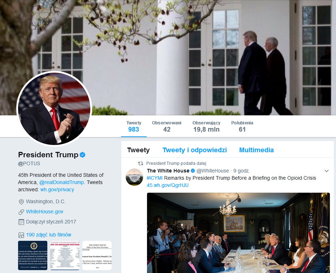Viewport: 336px width, 273px height.
Task: Click the location pin icon by Washington, D.C.
Action: 21,202
